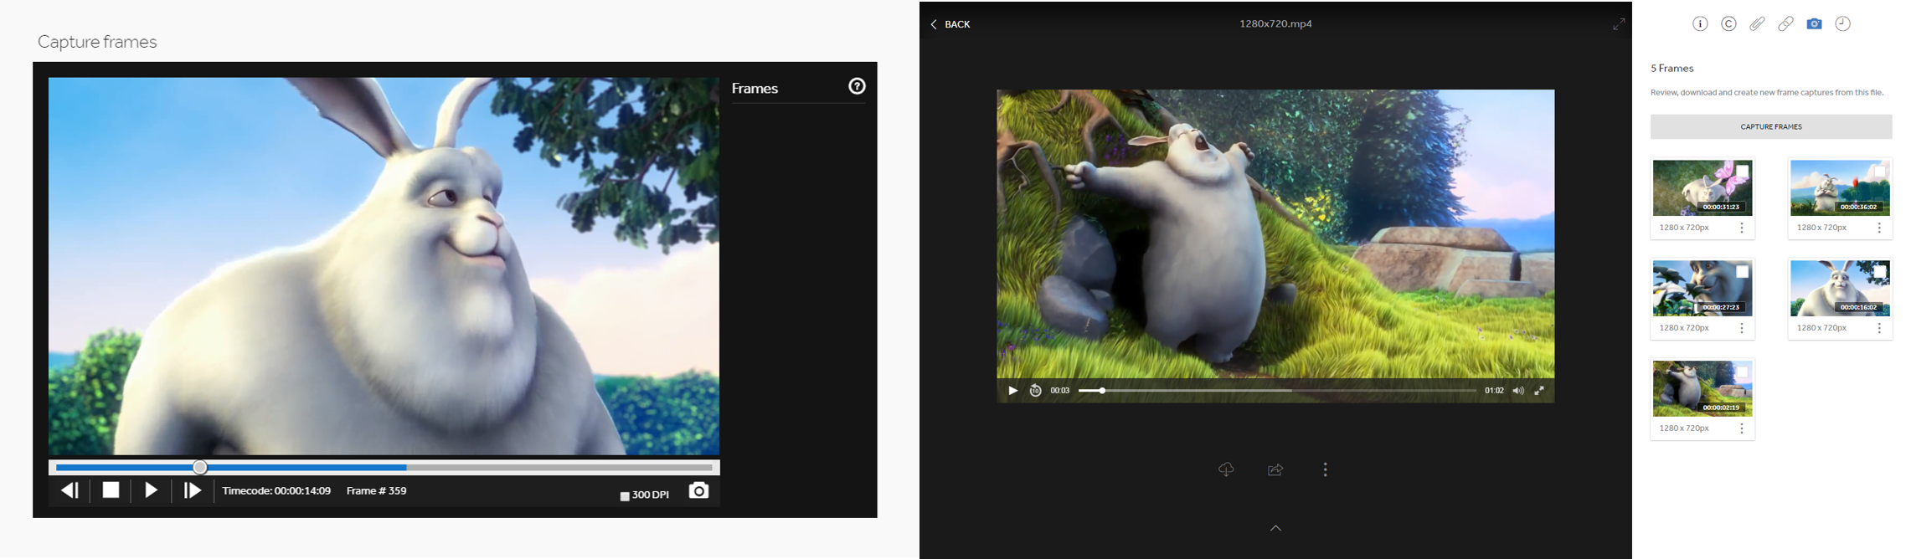Select checkbox on the 00:00:02:19 frame

(x=1742, y=372)
